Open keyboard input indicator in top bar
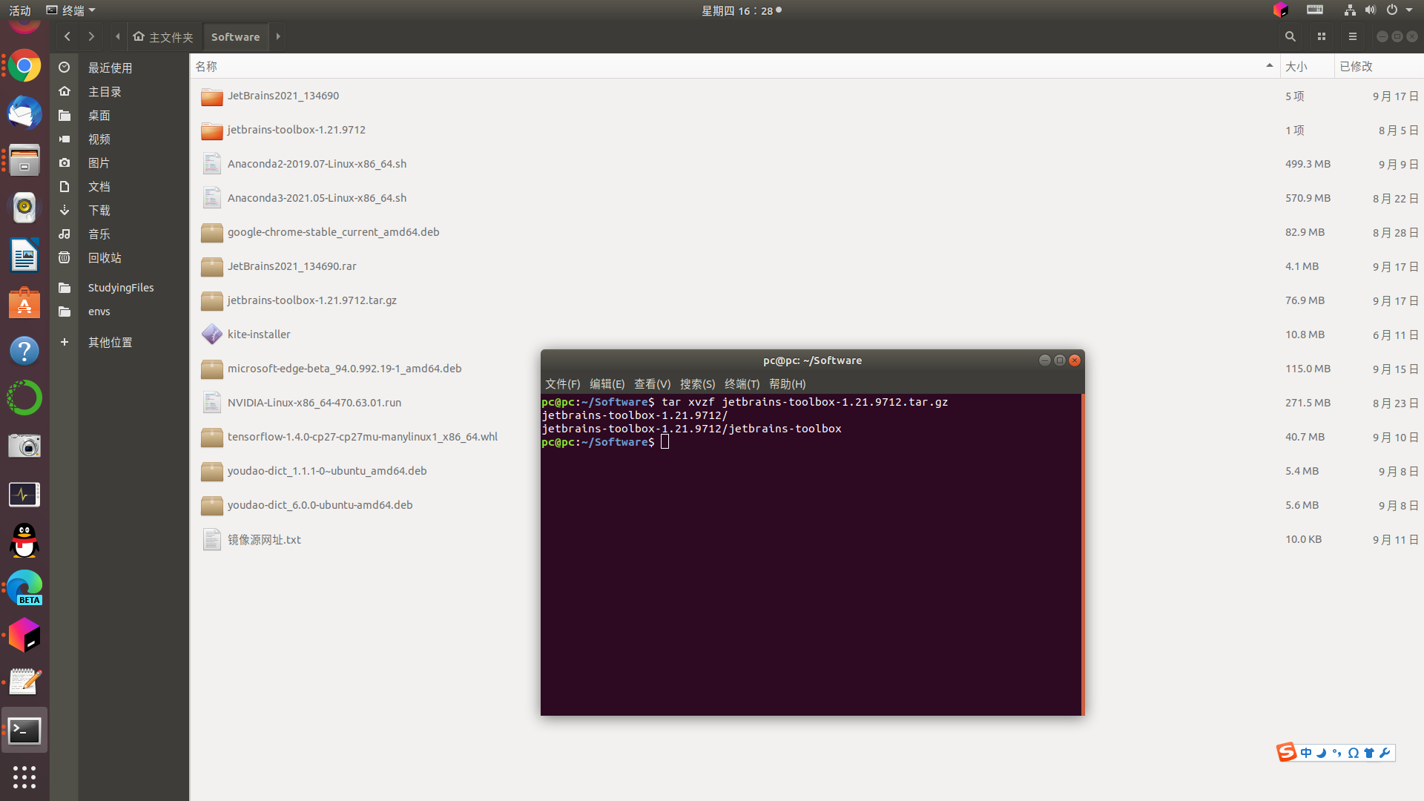The width and height of the screenshot is (1424, 801). (1315, 10)
